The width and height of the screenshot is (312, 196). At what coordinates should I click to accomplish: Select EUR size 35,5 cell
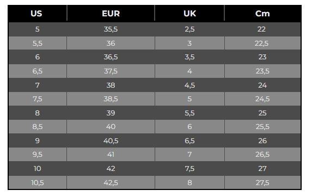coord(111,29)
